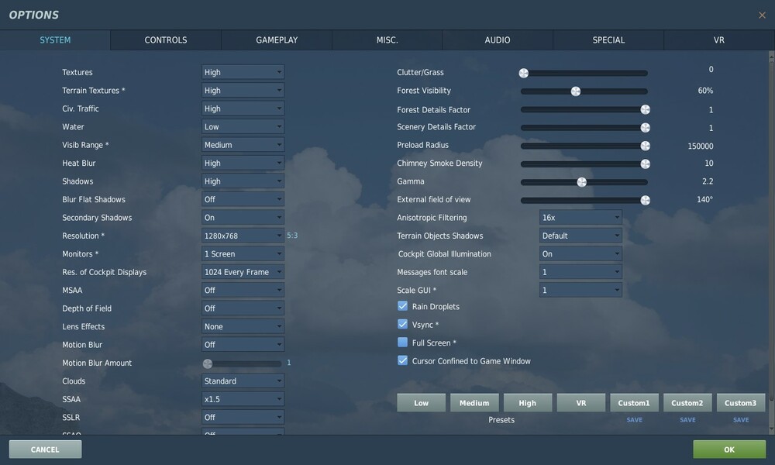The width and height of the screenshot is (775, 465).
Task: Open the Resolution dropdown showing 1280x768
Action: tap(243, 236)
